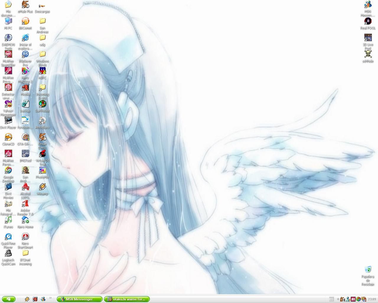Screen dimensions: 378x303
Task: Open Google Desktop tray icon
Action: (358, 299)
